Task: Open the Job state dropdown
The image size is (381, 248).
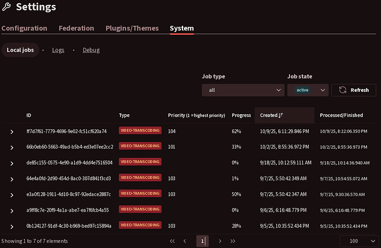Action: pos(307,90)
